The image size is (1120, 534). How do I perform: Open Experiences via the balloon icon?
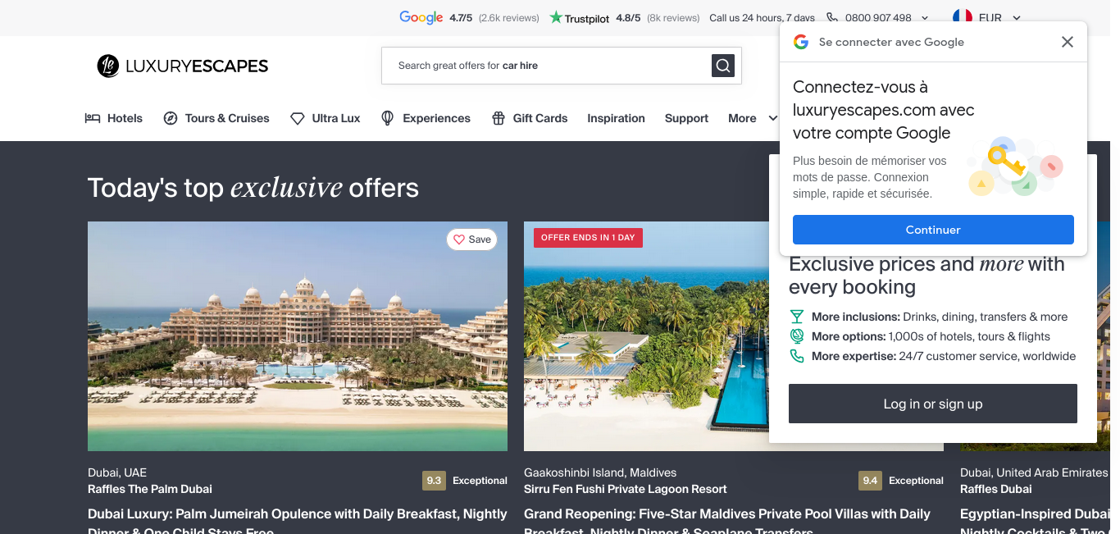[x=388, y=118]
